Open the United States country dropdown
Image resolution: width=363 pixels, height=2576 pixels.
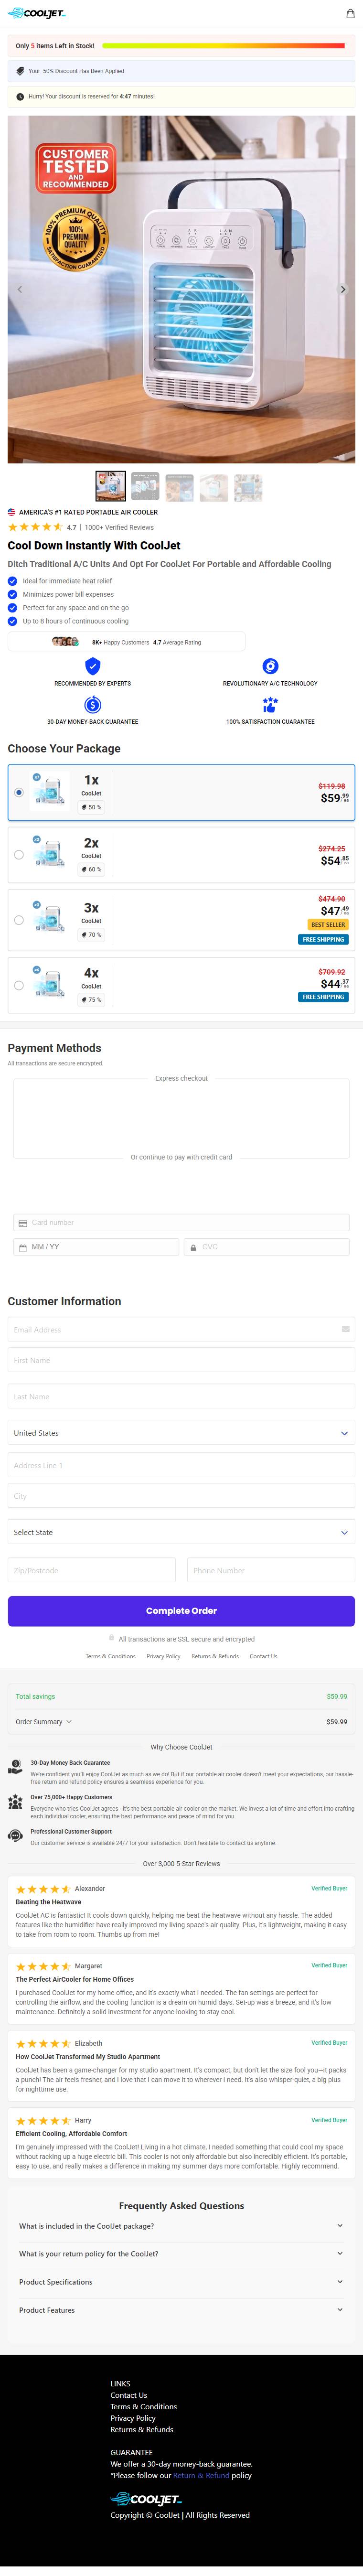pyautogui.click(x=181, y=1433)
